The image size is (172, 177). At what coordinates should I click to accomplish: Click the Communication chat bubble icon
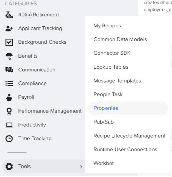pos(9,70)
